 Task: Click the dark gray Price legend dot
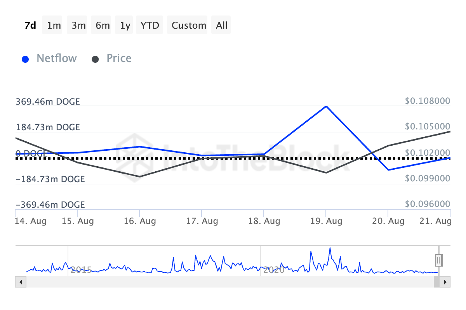pos(96,59)
